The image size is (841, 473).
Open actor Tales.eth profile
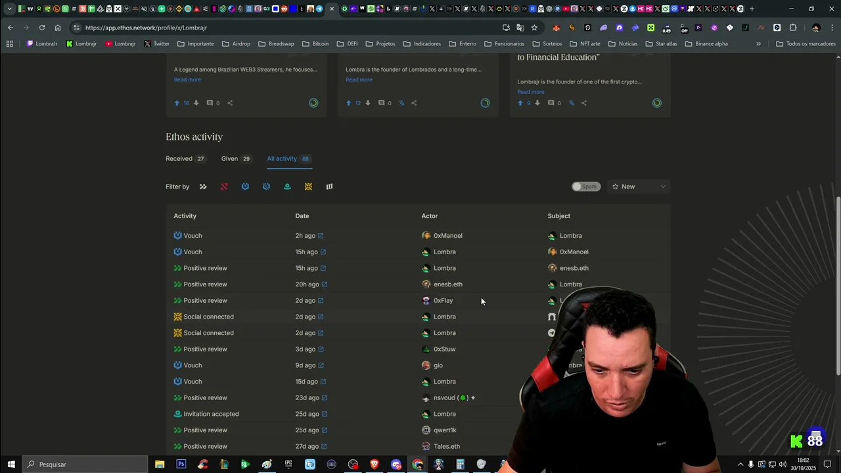441,447
